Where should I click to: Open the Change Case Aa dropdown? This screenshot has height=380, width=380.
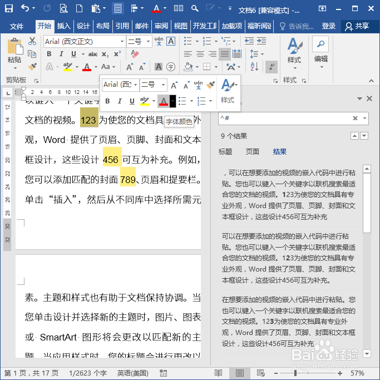pos(108,67)
